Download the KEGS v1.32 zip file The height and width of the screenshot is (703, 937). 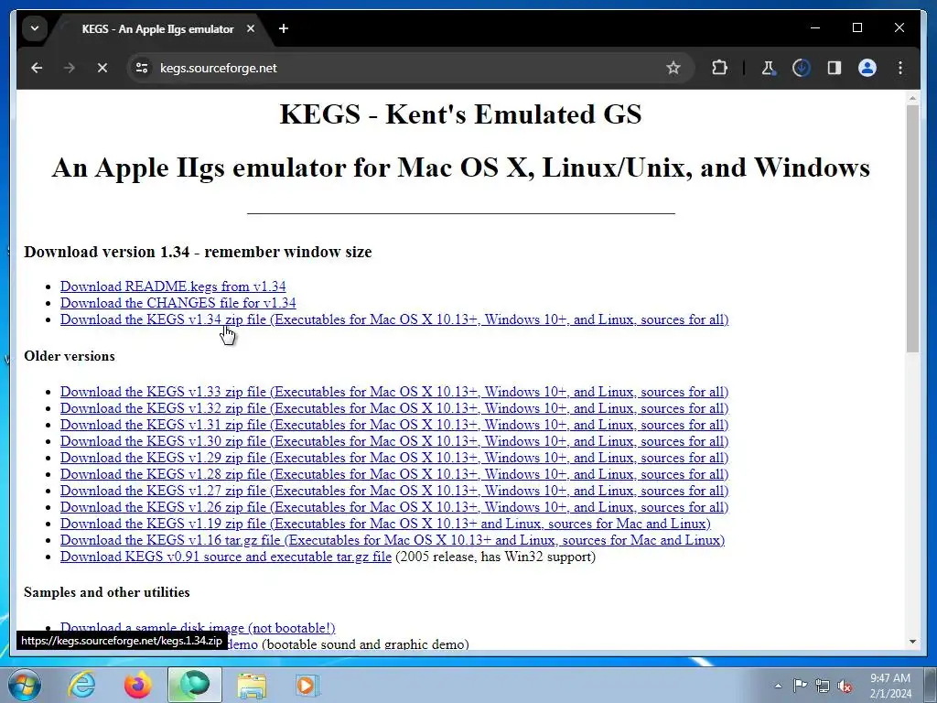(x=393, y=408)
